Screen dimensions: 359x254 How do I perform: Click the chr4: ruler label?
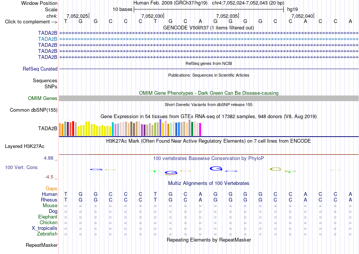coord(52,16)
